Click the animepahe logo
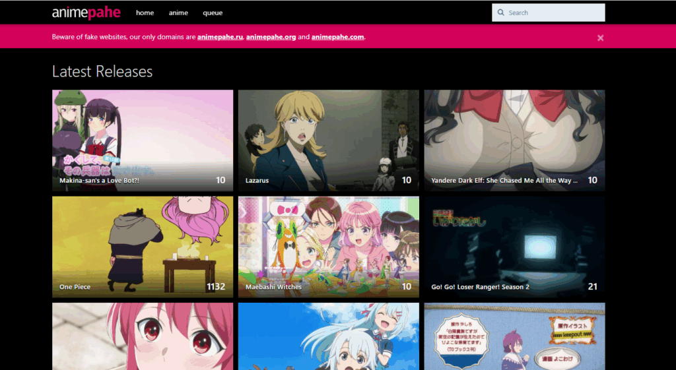 (x=86, y=13)
